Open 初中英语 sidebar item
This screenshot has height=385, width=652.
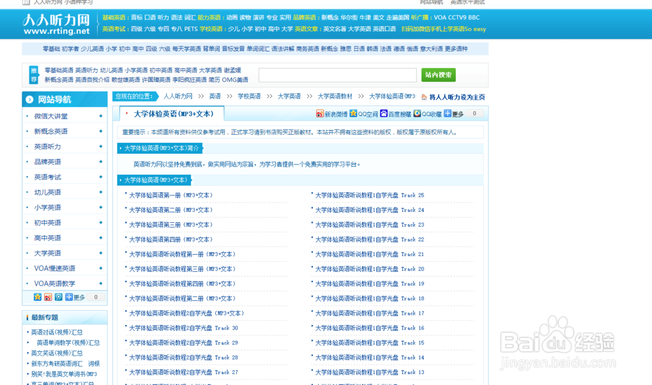[x=48, y=223]
